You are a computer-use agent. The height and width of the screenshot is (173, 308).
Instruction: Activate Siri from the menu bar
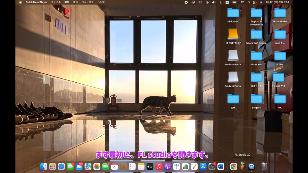[x=261, y=2]
